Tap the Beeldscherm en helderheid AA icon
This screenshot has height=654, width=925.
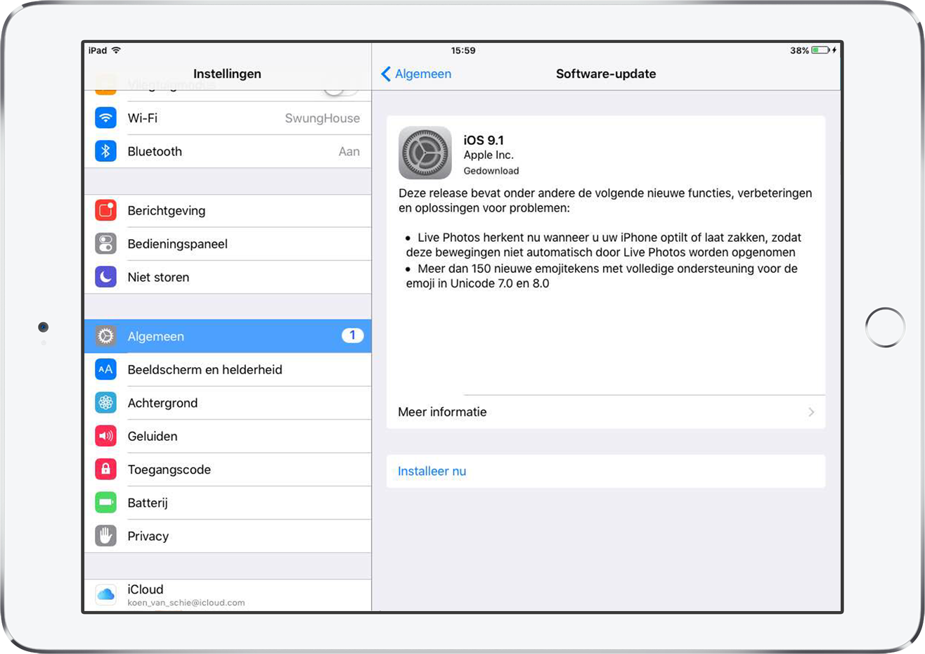105,369
